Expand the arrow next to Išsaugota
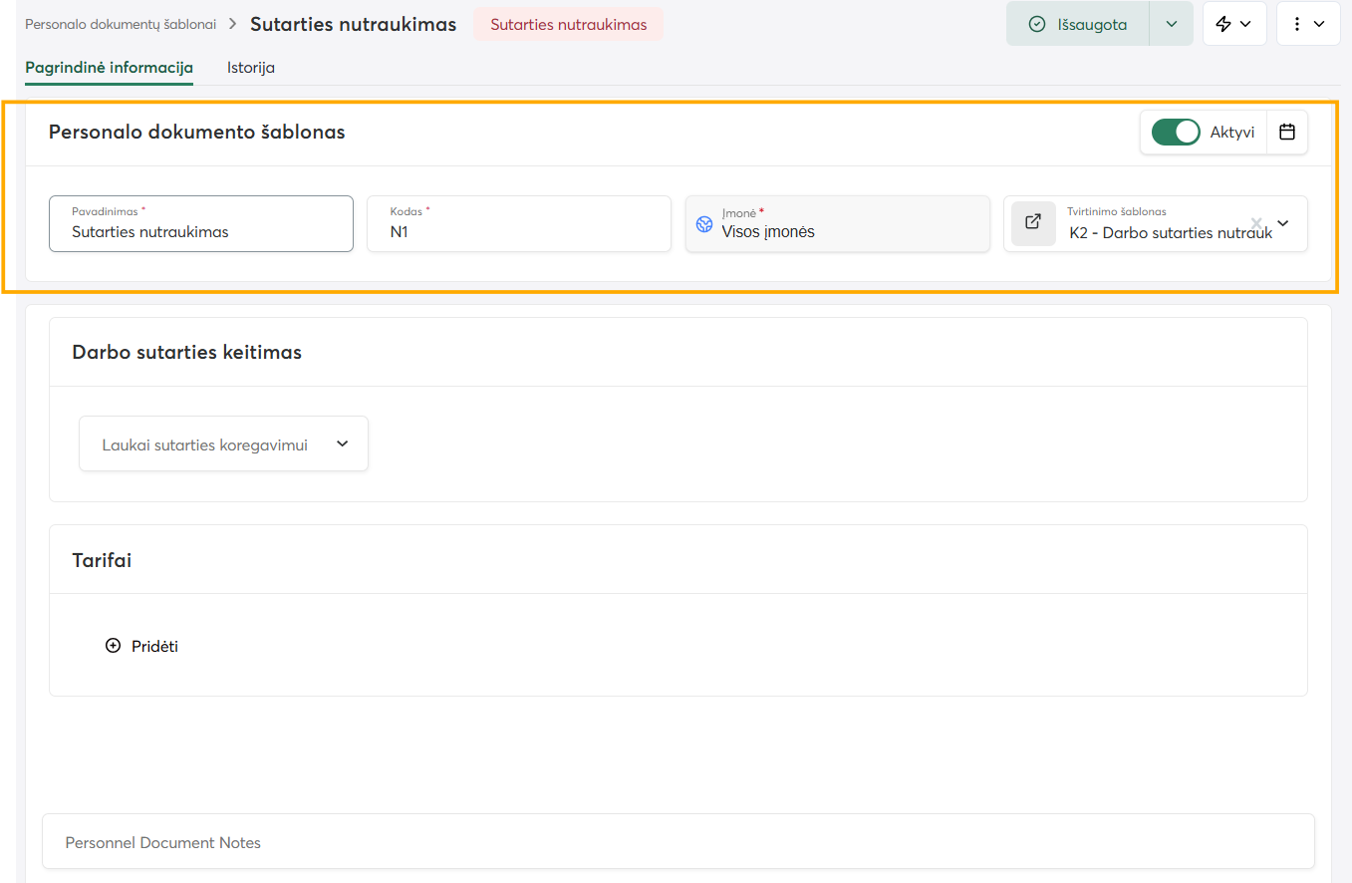Image resolution: width=1352 pixels, height=883 pixels. click(1172, 24)
